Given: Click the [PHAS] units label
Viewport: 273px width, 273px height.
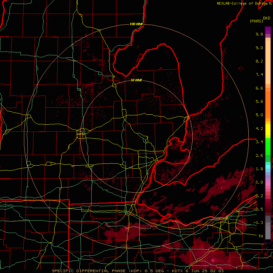Looking at the screenshot, I should tap(256, 21).
